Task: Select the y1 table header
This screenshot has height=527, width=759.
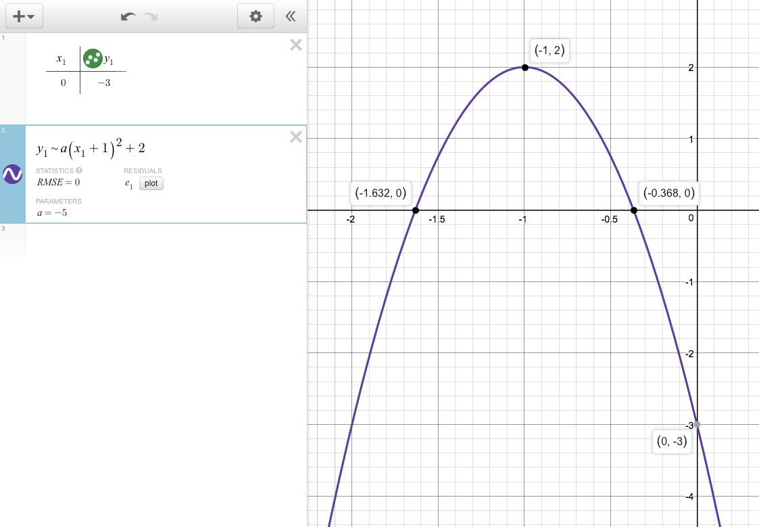Action: 109,60
